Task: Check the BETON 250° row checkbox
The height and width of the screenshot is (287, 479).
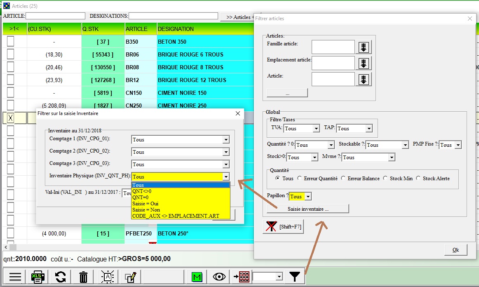Action: pyautogui.click(x=10, y=233)
